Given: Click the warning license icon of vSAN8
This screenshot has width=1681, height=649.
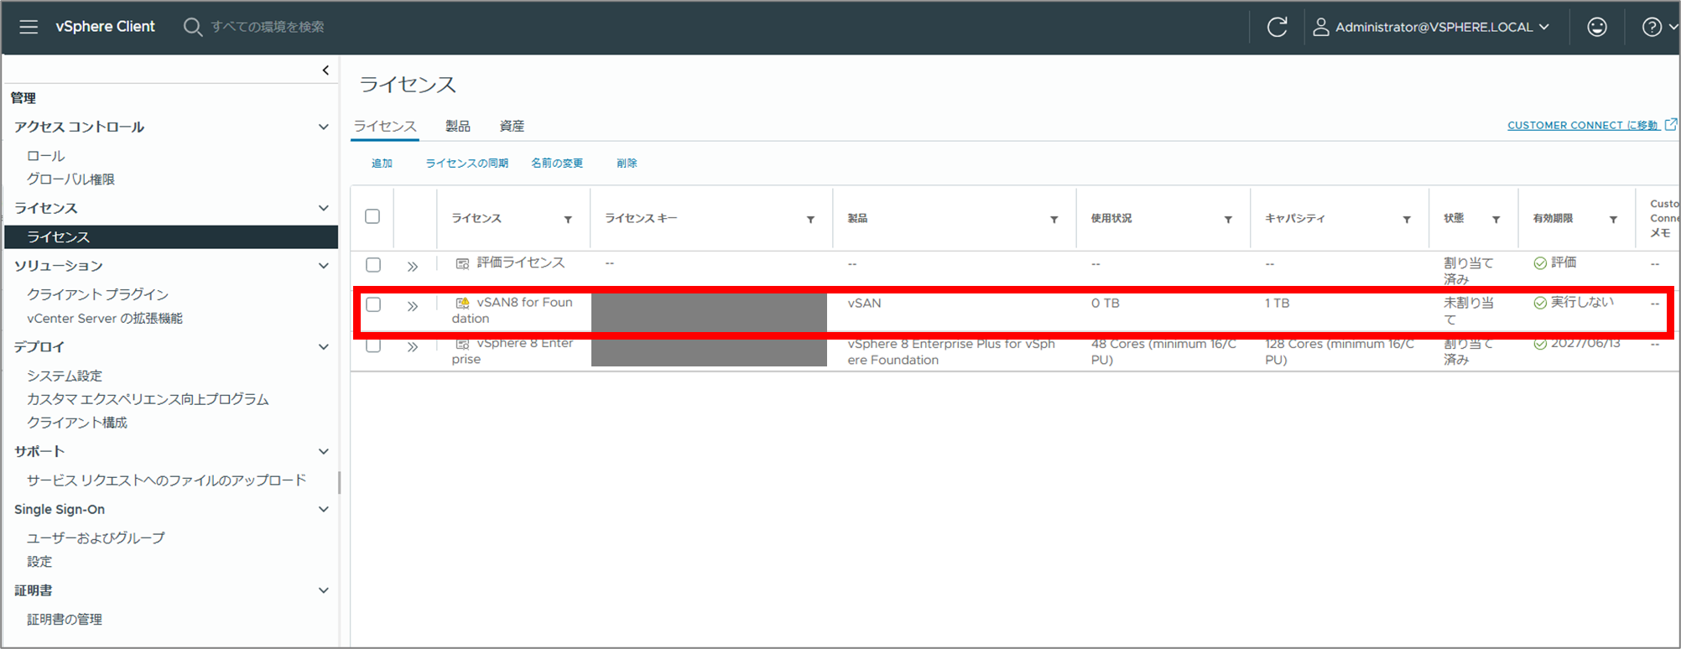Looking at the screenshot, I should tap(462, 303).
